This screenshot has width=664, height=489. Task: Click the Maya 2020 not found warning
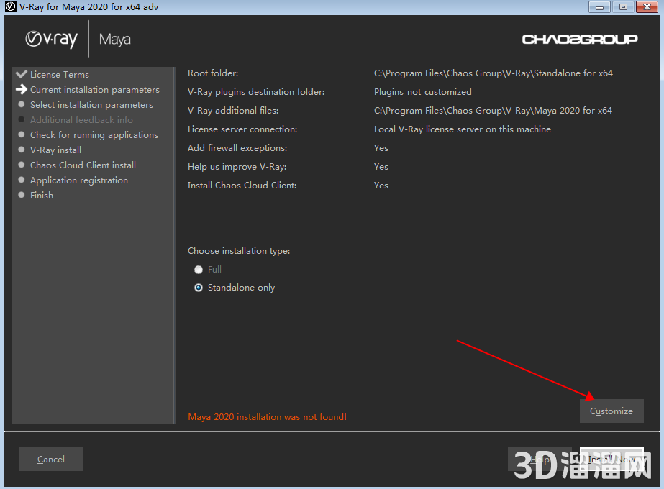(267, 417)
